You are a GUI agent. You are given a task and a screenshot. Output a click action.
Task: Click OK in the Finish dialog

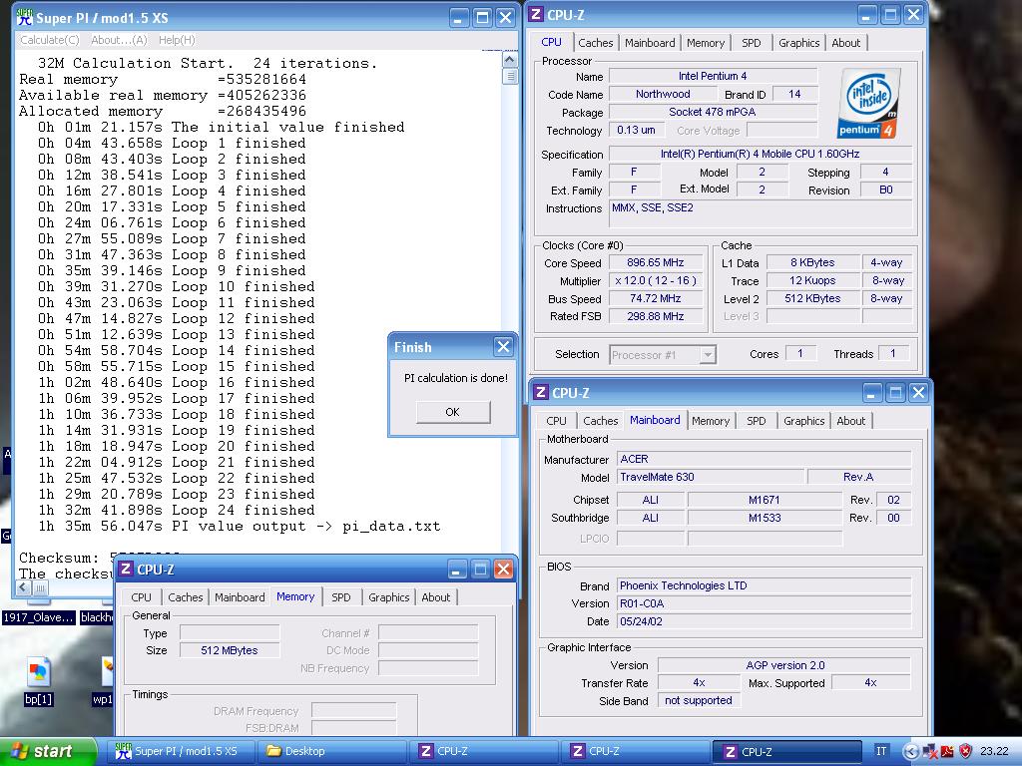click(x=453, y=412)
